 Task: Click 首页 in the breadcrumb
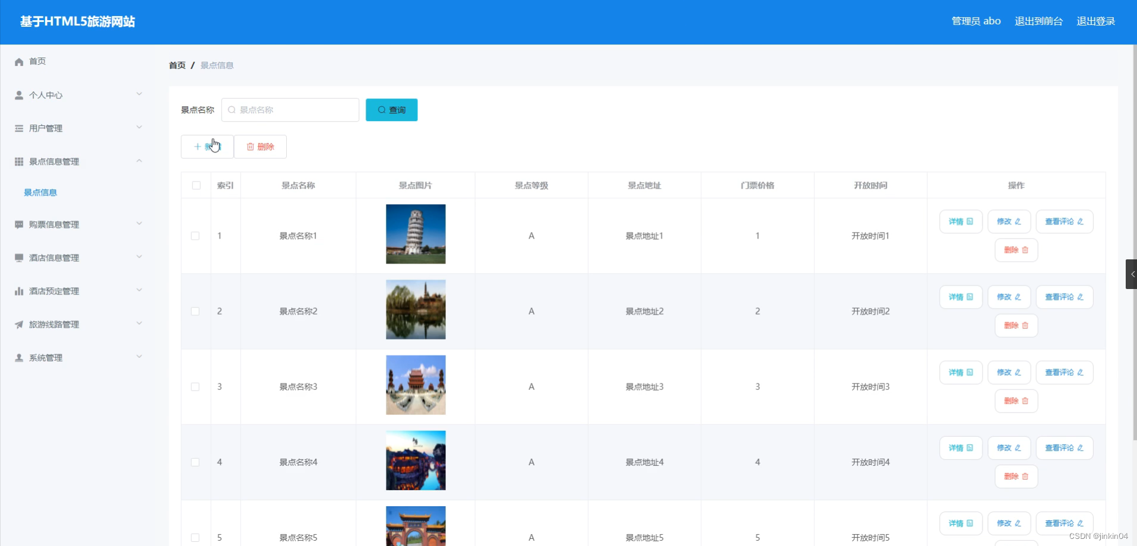point(177,65)
